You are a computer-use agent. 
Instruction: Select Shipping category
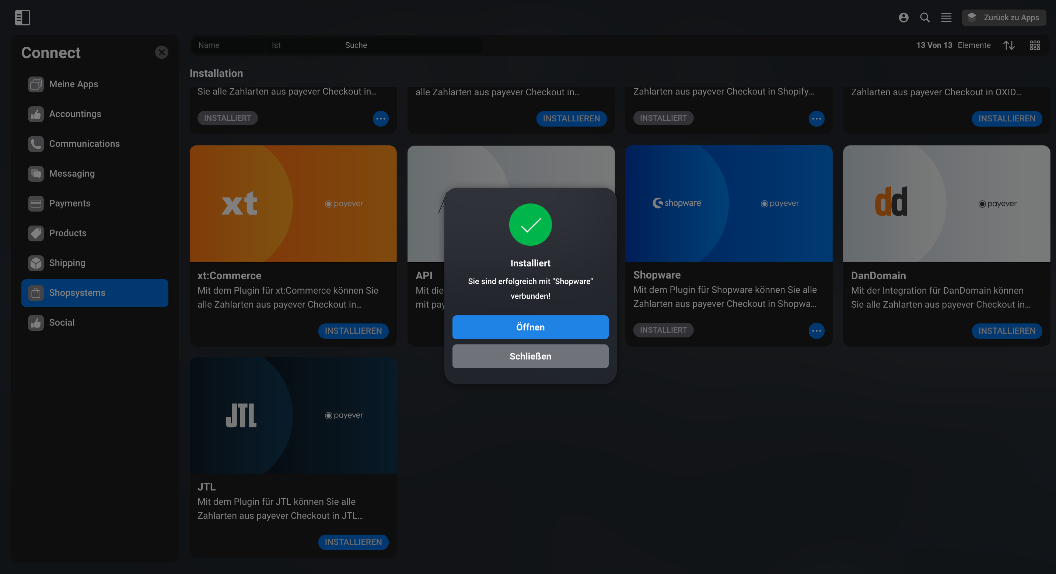(x=95, y=263)
